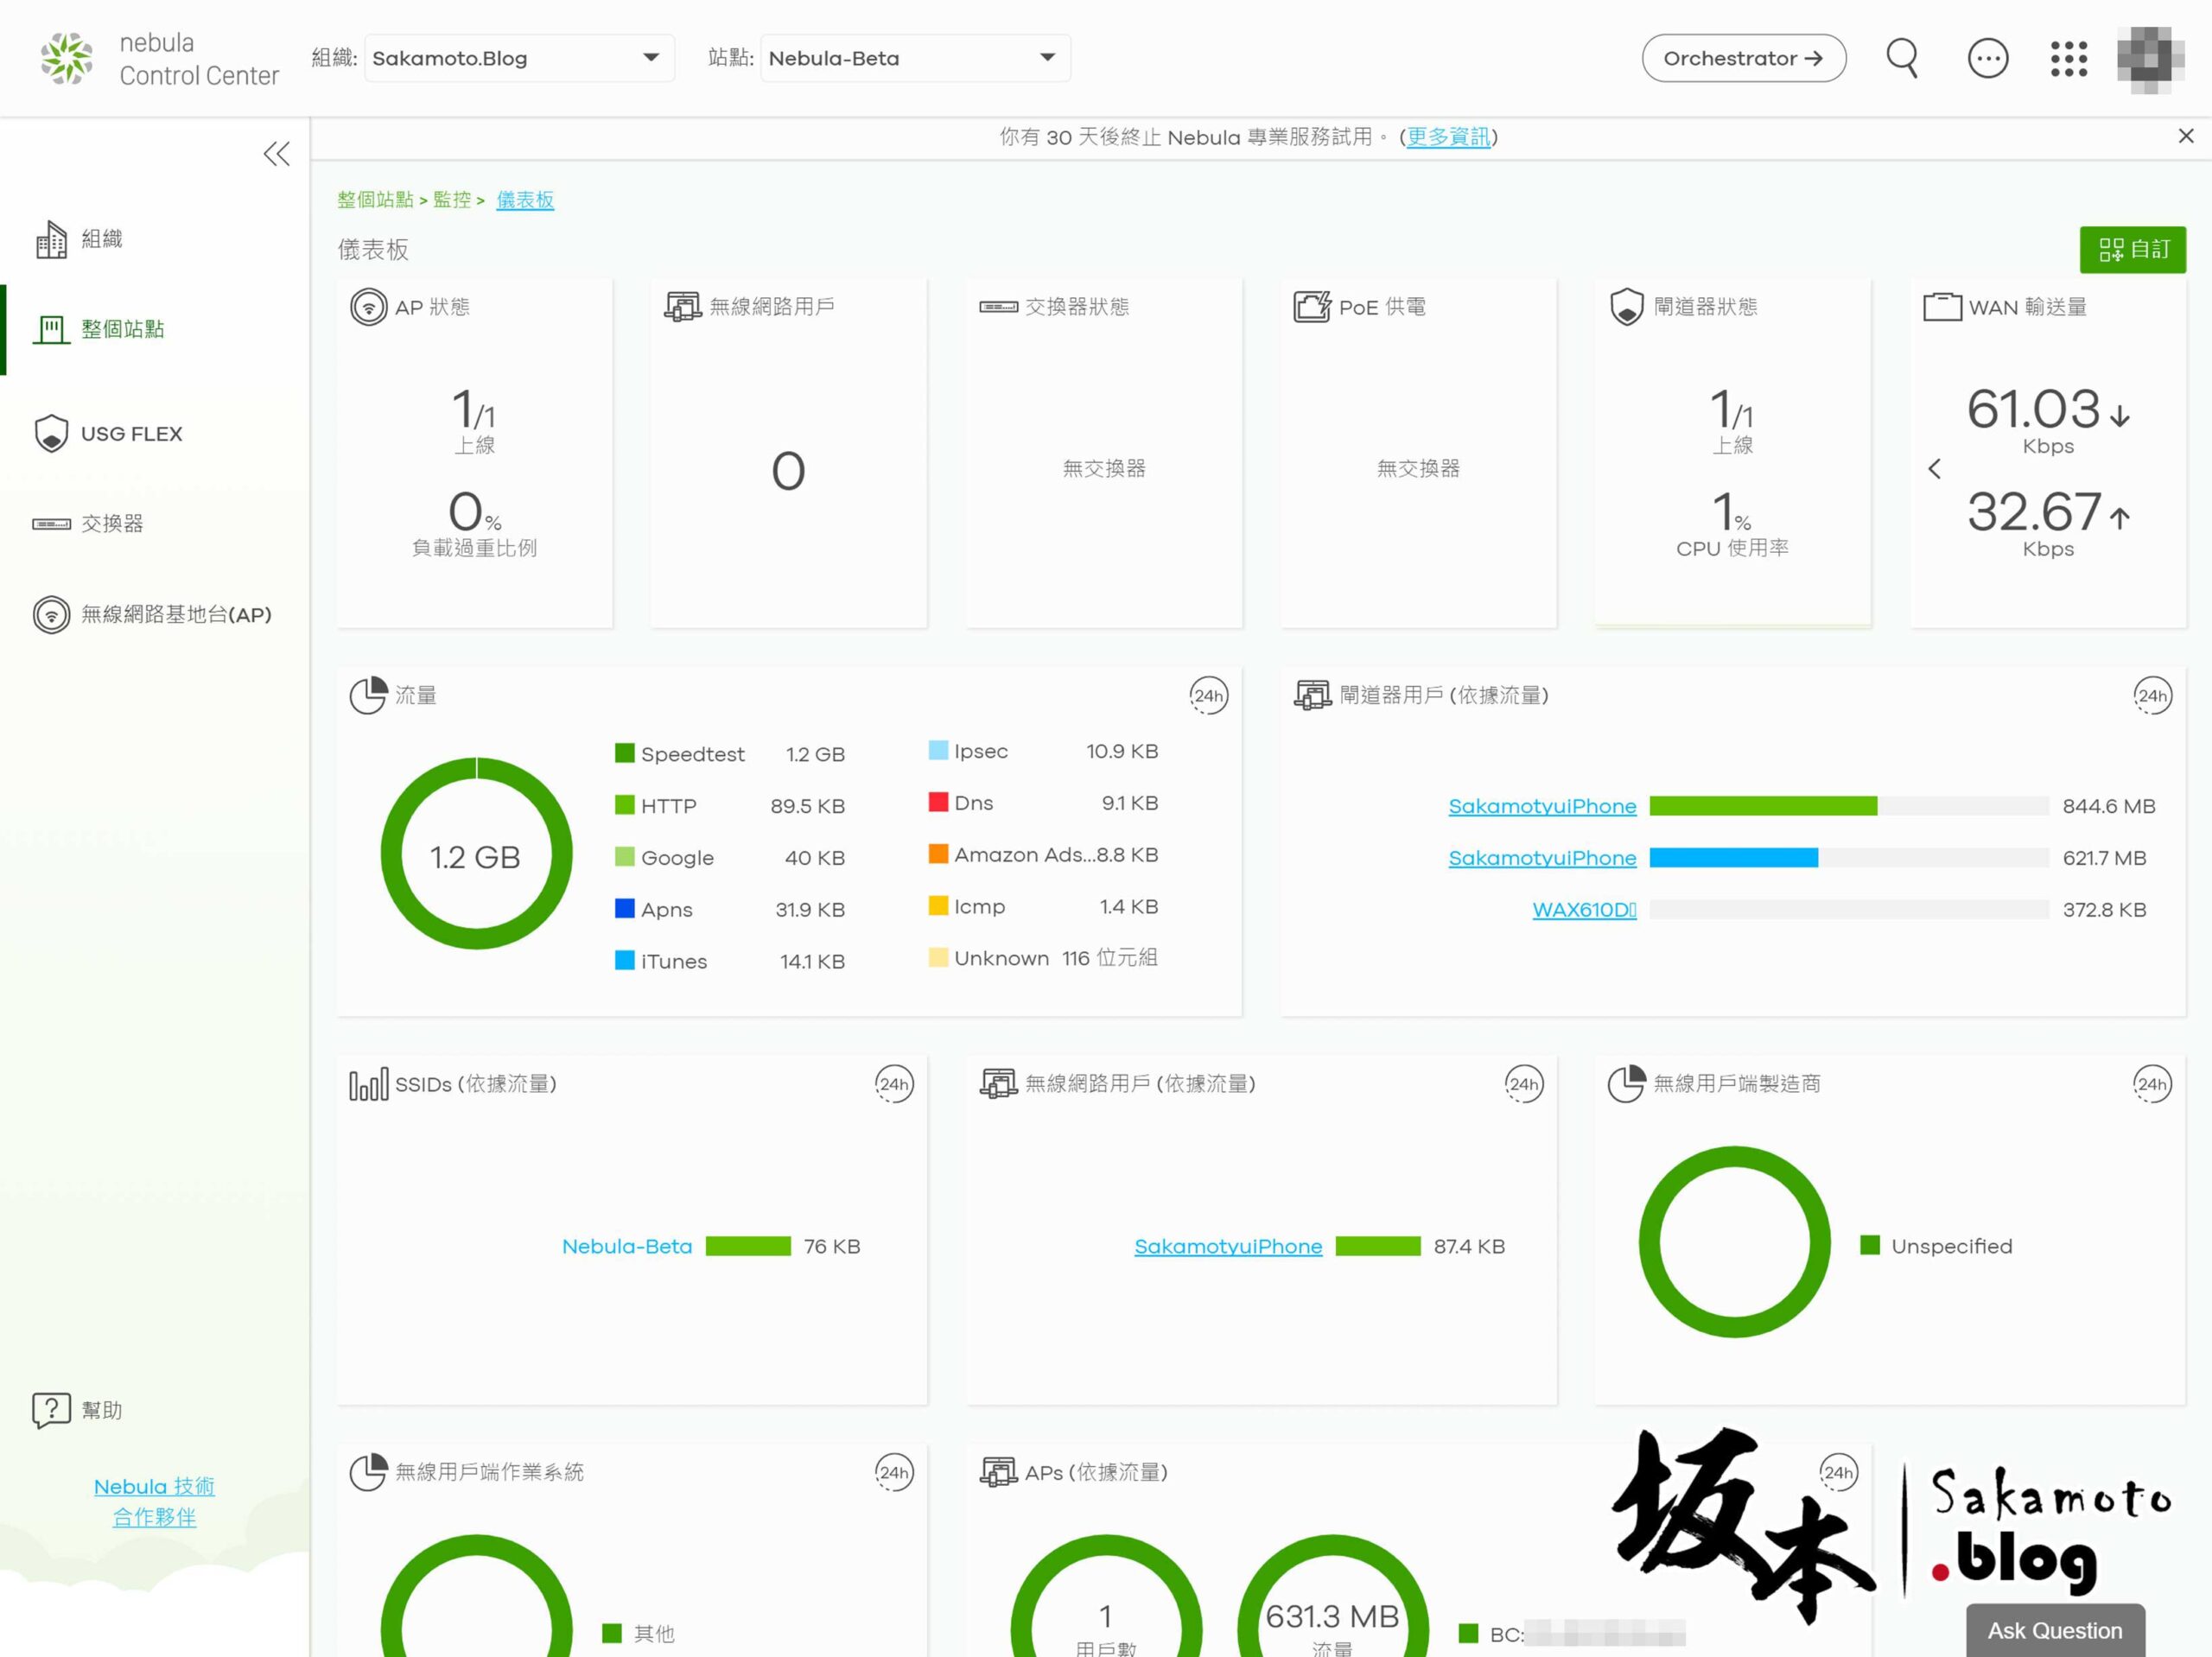The image size is (2212, 1657).
Task: Select 組織 in the sidebar
Action: coord(78,239)
